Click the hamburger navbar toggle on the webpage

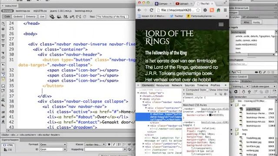pyautogui.click(x=221, y=24)
